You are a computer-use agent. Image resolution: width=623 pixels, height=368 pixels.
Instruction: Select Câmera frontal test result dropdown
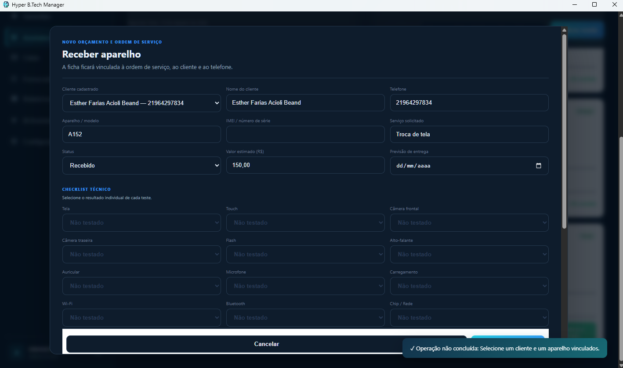coord(469,222)
